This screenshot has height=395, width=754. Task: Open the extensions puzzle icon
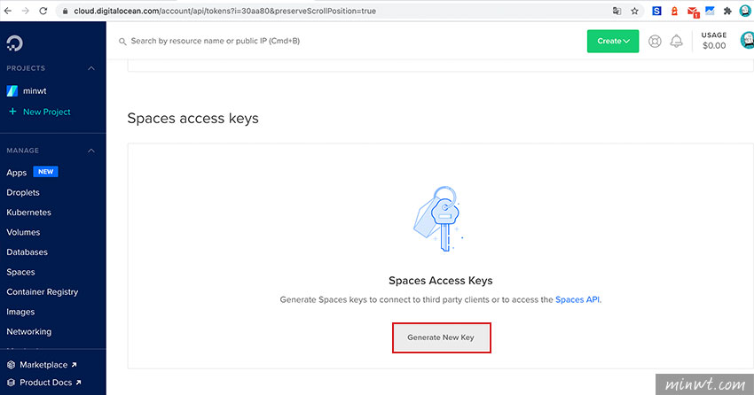coord(727,11)
